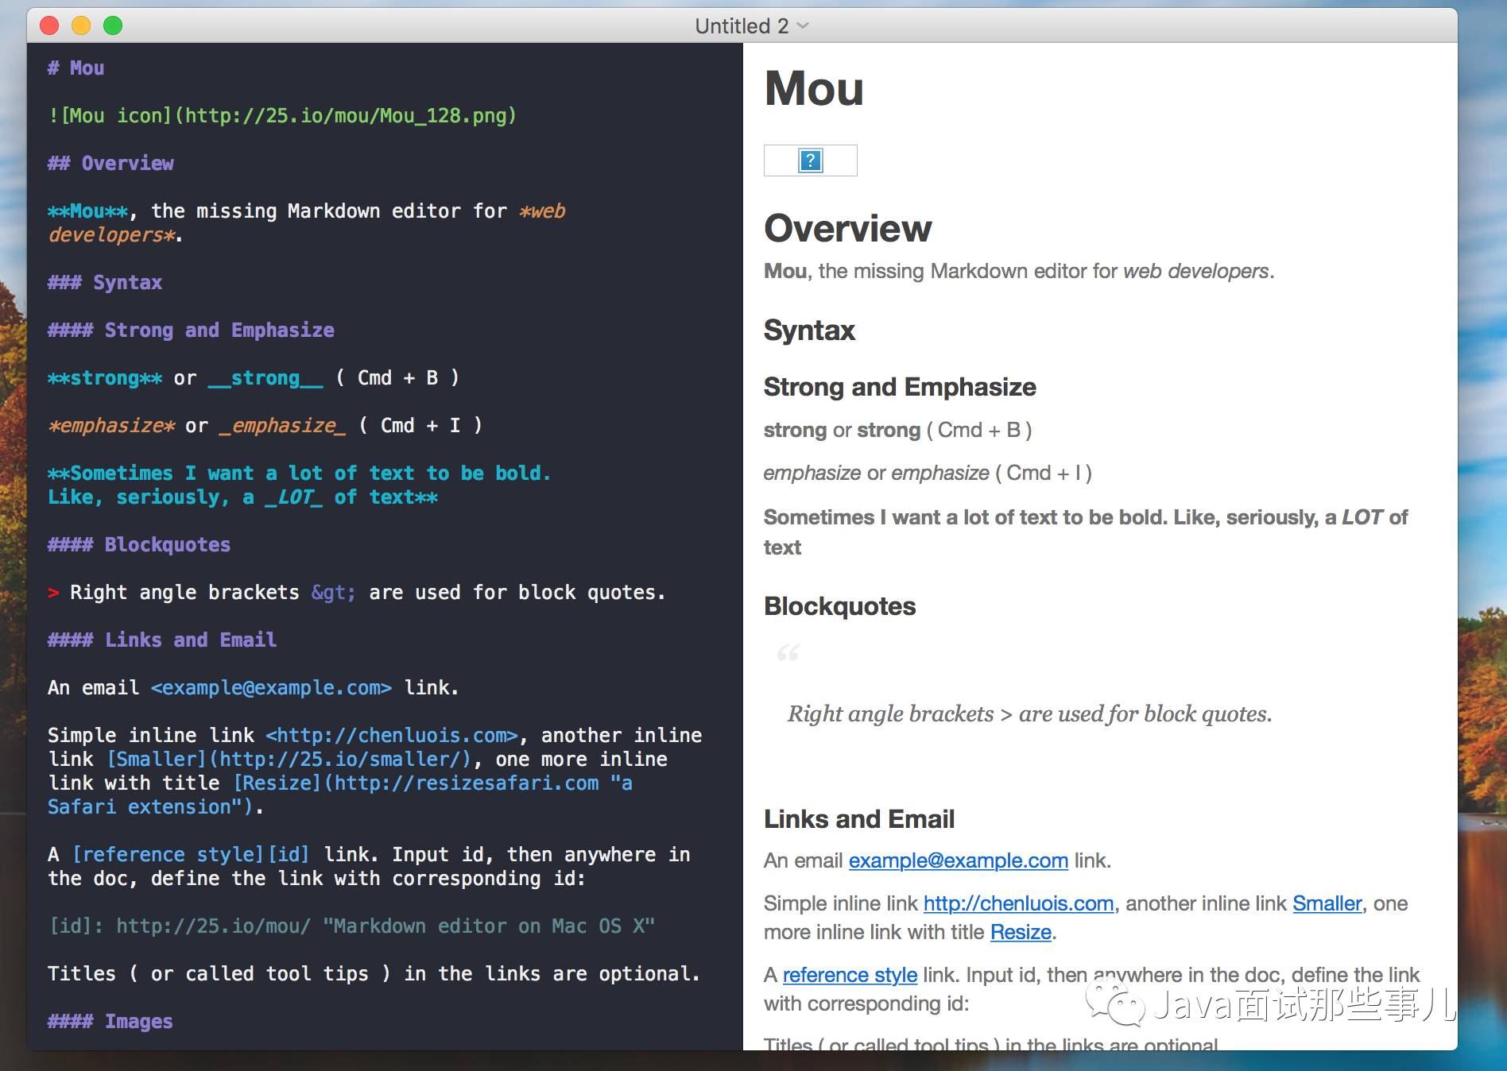
Task: Click '#### Images' heading in editor
Action: (x=110, y=1022)
